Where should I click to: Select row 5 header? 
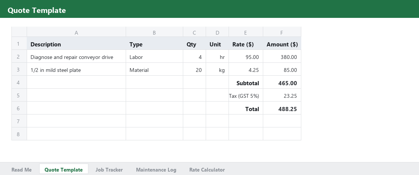[19, 95]
